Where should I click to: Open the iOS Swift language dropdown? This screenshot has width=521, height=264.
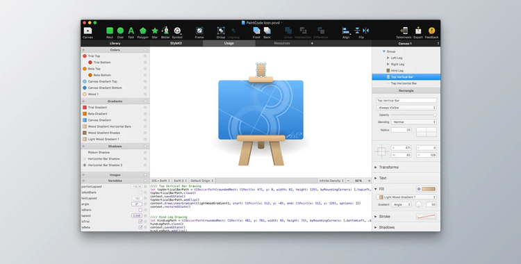coord(160,181)
